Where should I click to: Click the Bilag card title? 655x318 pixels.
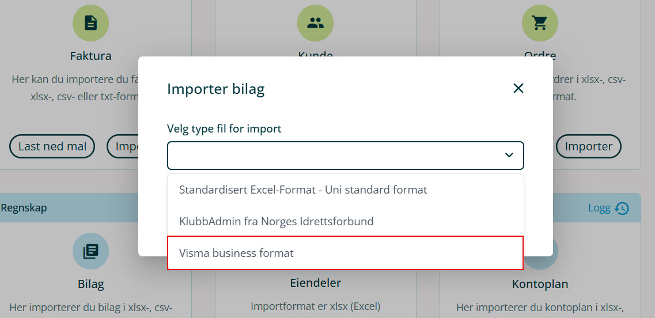[90, 284]
